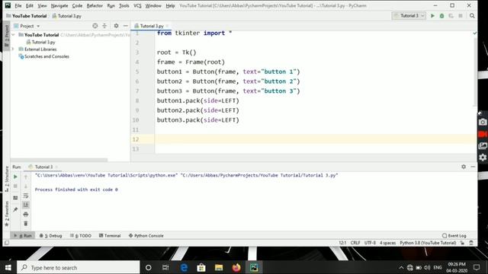Open Search Everywhere magnifier icon

pos(472,16)
